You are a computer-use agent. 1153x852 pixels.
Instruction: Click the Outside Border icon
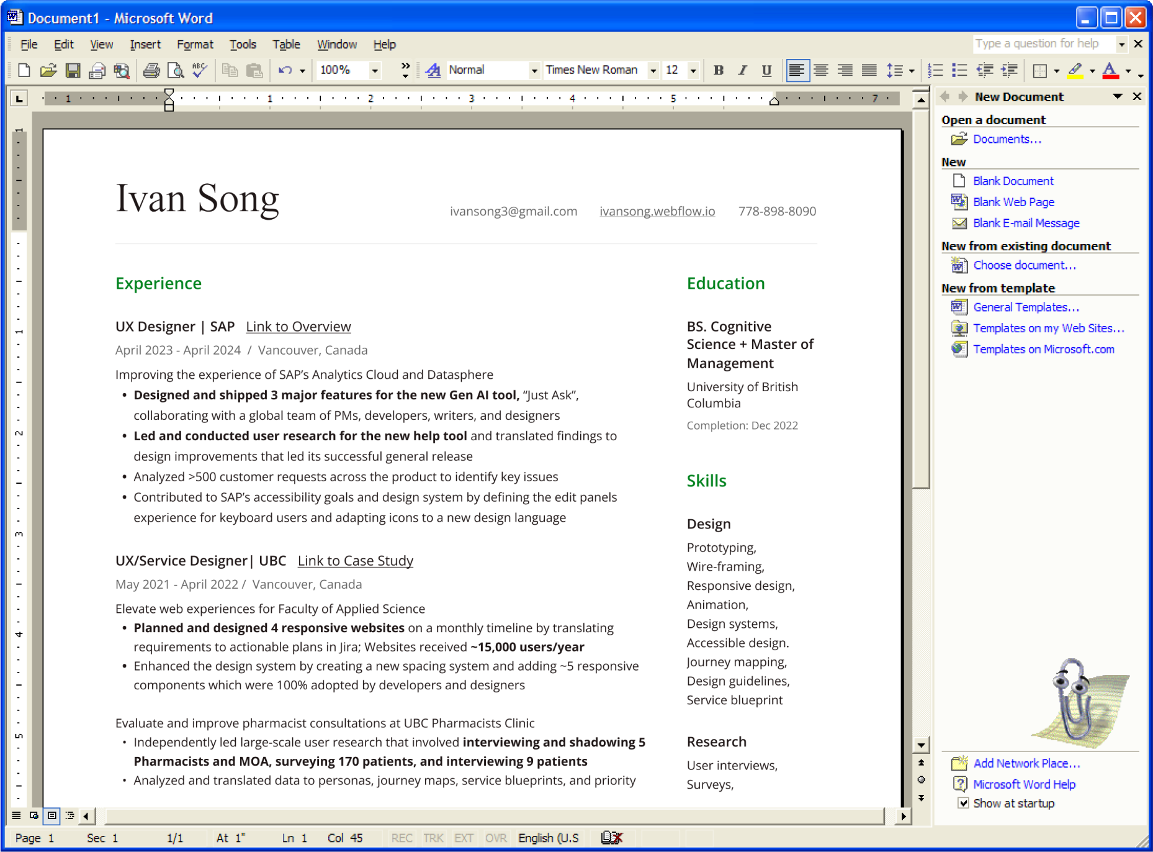[1040, 70]
